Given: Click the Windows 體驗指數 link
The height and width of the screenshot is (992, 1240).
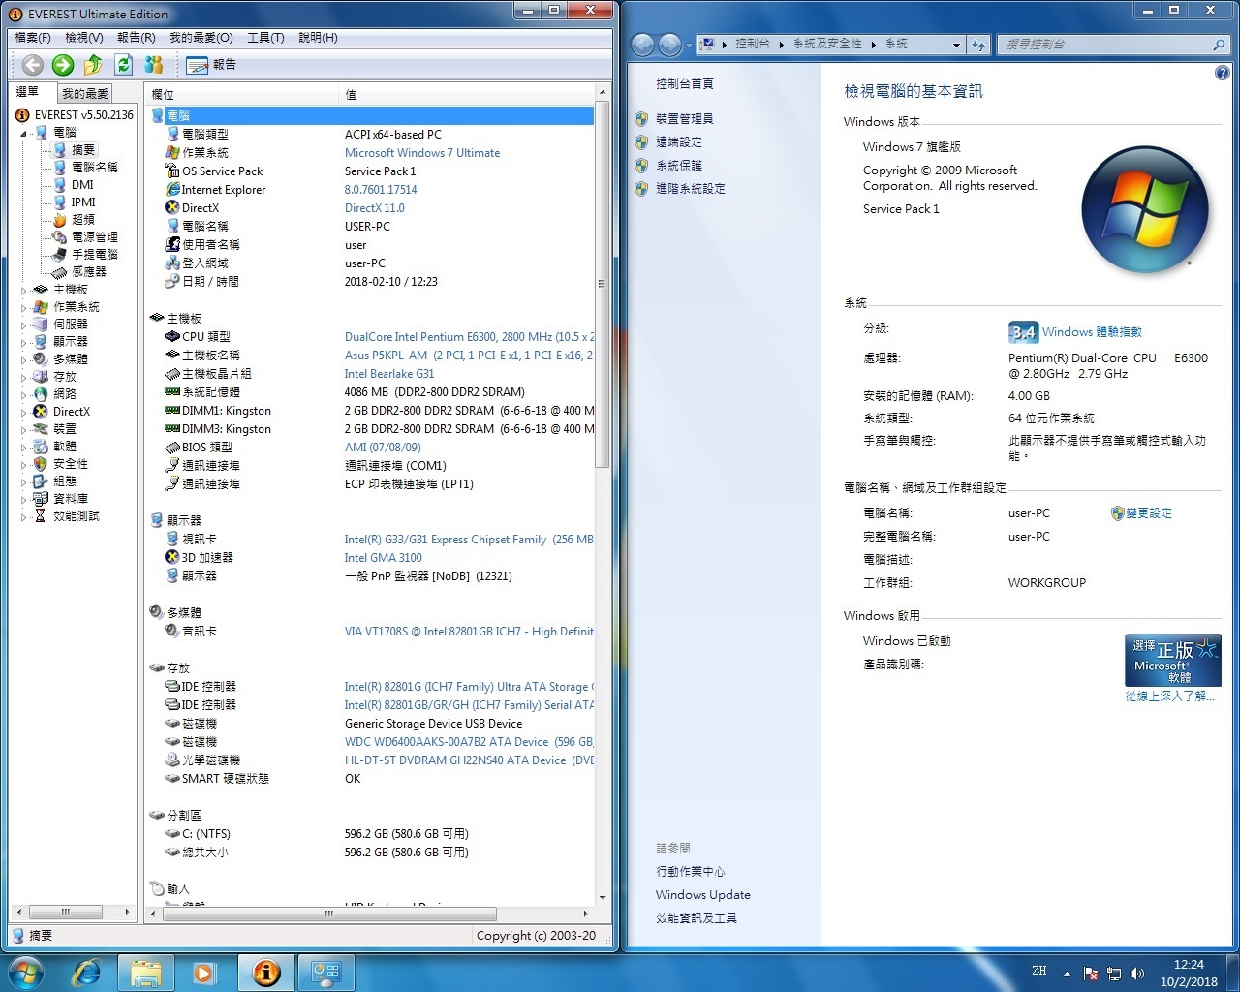Looking at the screenshot, I should [1092, 332].
